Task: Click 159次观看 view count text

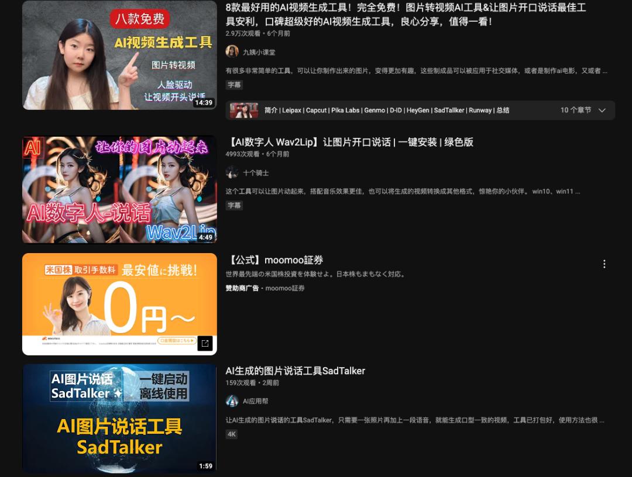Action: [x=241, y=383]
